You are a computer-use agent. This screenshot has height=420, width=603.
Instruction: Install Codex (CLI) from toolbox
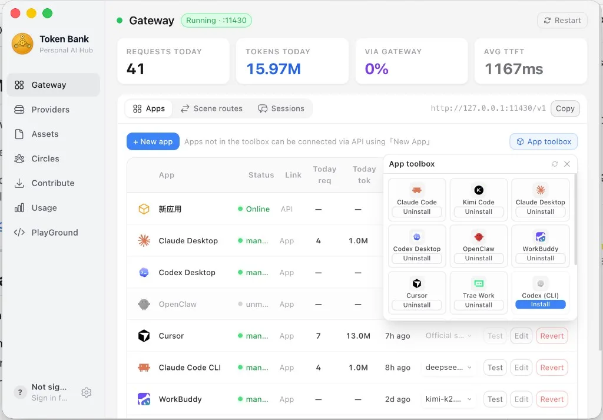click(x=541, y=304)
